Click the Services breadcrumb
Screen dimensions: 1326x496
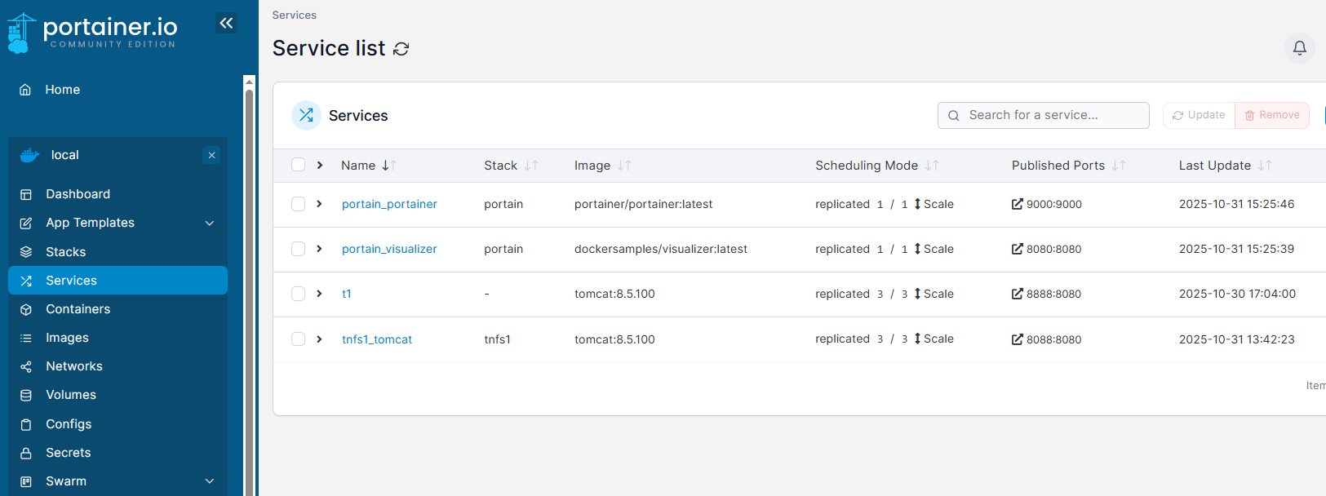294,15
